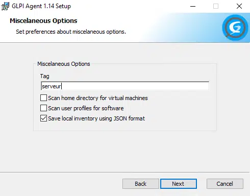Click the Tag text input field
Screen dimensions: 250x196
click(x=125, y=86)
